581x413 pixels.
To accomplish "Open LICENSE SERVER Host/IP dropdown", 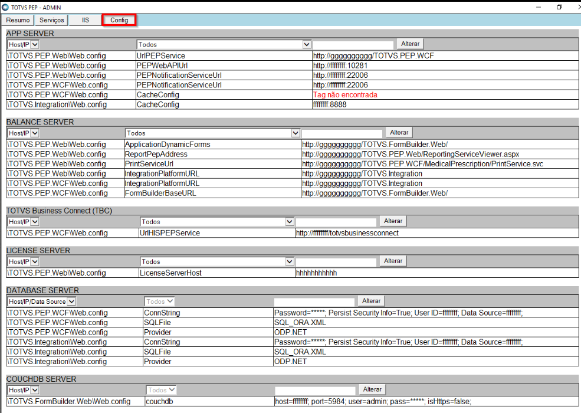I will click(23, 261).
